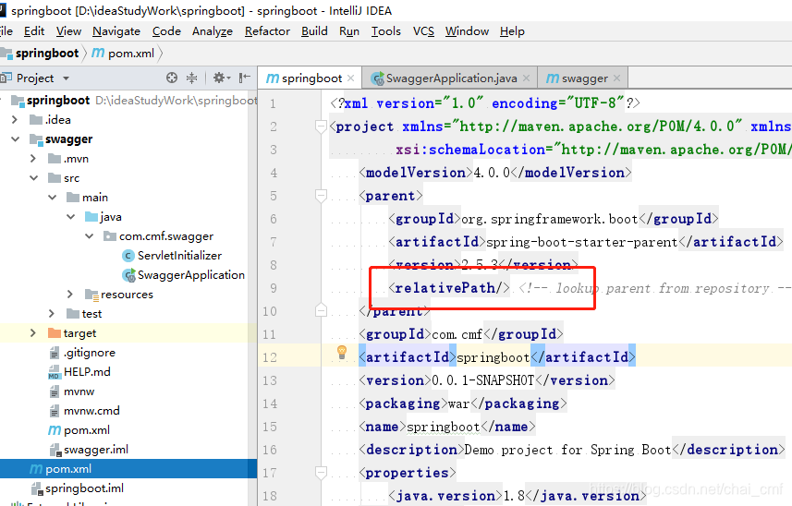The height and width of the screenshot is (506, 792).
Task: Open the View menu
Action: pyautogui.click(x=68, y=31)
